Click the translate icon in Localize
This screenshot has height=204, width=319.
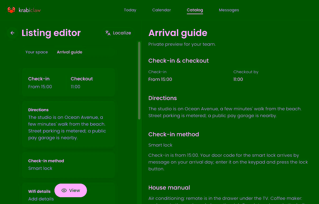108,33
